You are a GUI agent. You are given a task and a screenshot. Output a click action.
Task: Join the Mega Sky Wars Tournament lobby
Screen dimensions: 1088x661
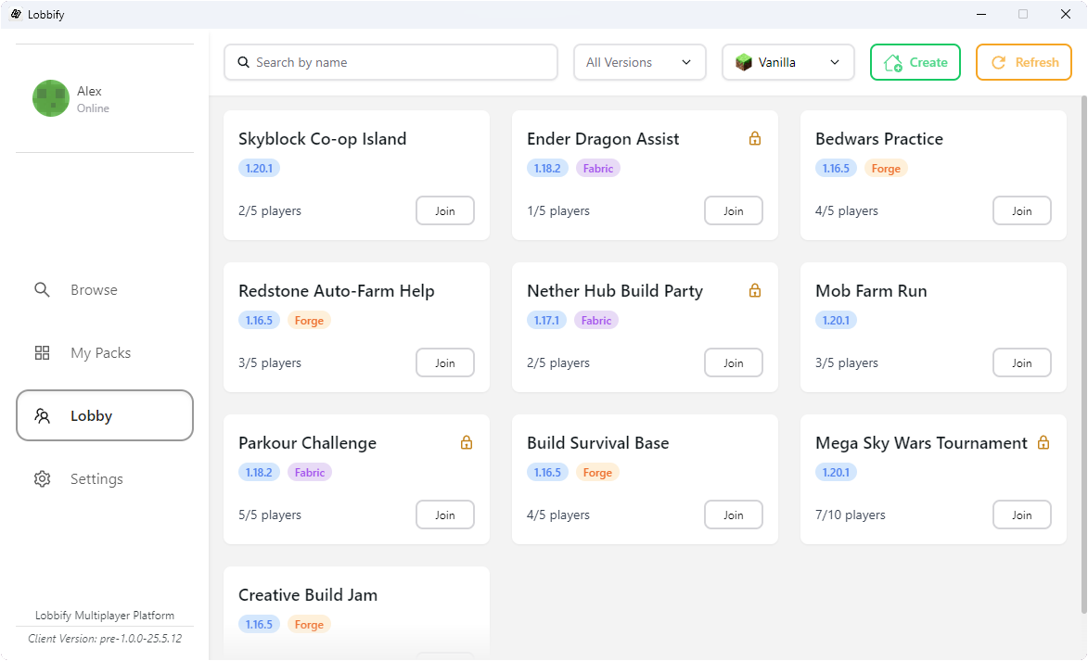click(x=1022, y=515)
